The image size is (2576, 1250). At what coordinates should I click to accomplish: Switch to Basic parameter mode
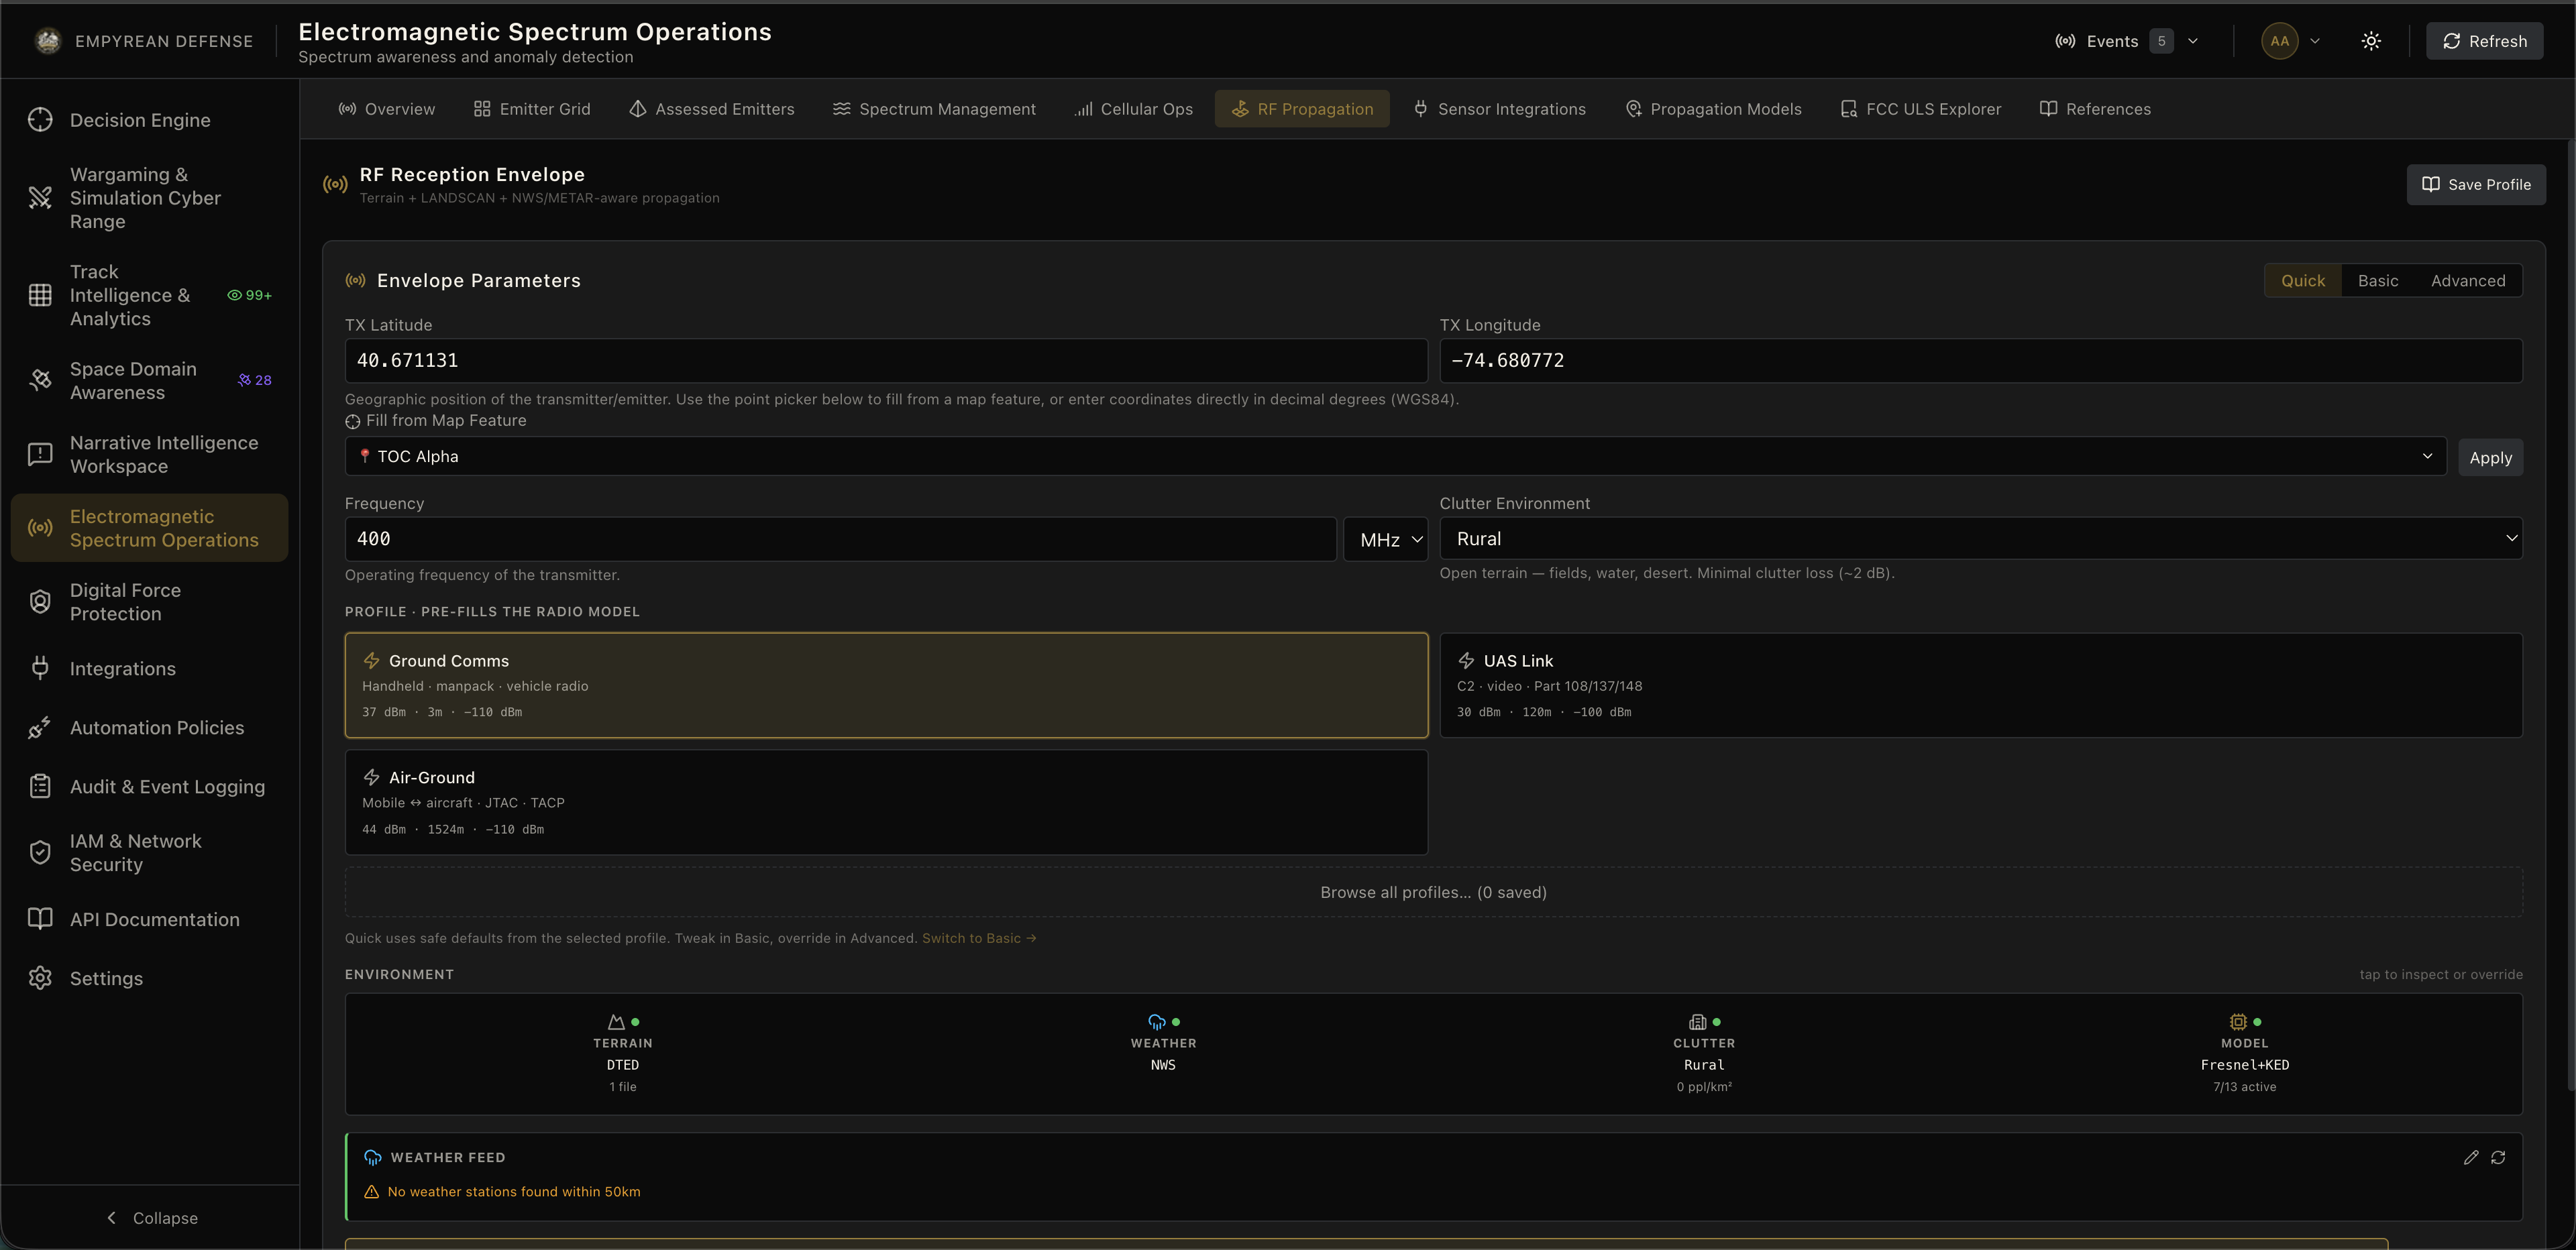pyautogui.click(x=2378, y=281)
